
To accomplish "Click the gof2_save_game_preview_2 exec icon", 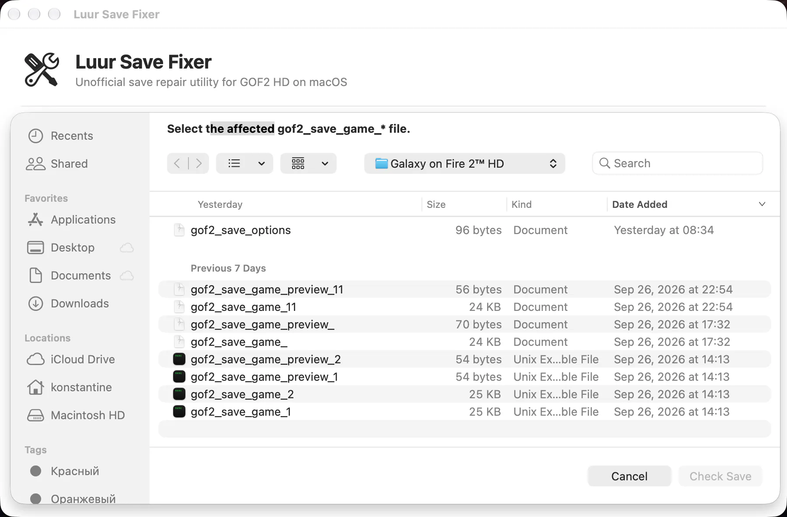I will [179, 359].
